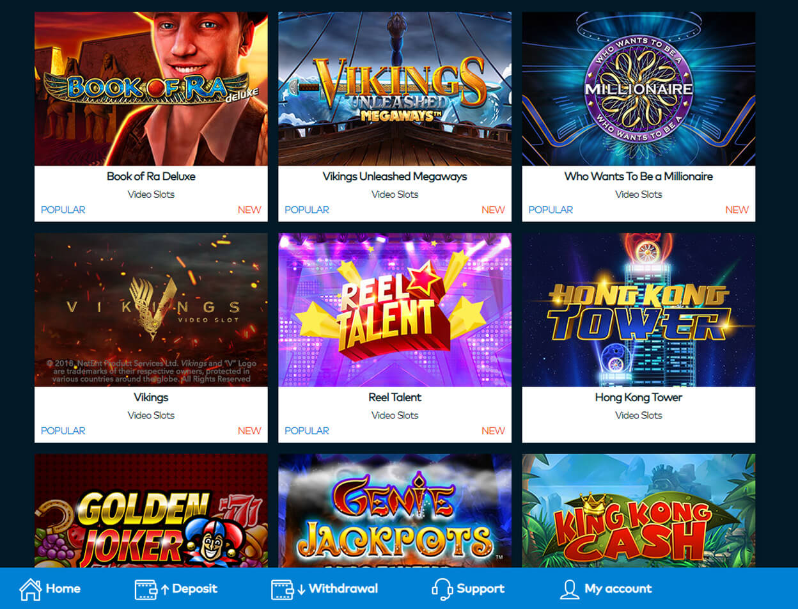Launch the Hong Kong Tower thumbnail
The width and height of the screenshot is (798, 609).
click(x=638, y=310)
